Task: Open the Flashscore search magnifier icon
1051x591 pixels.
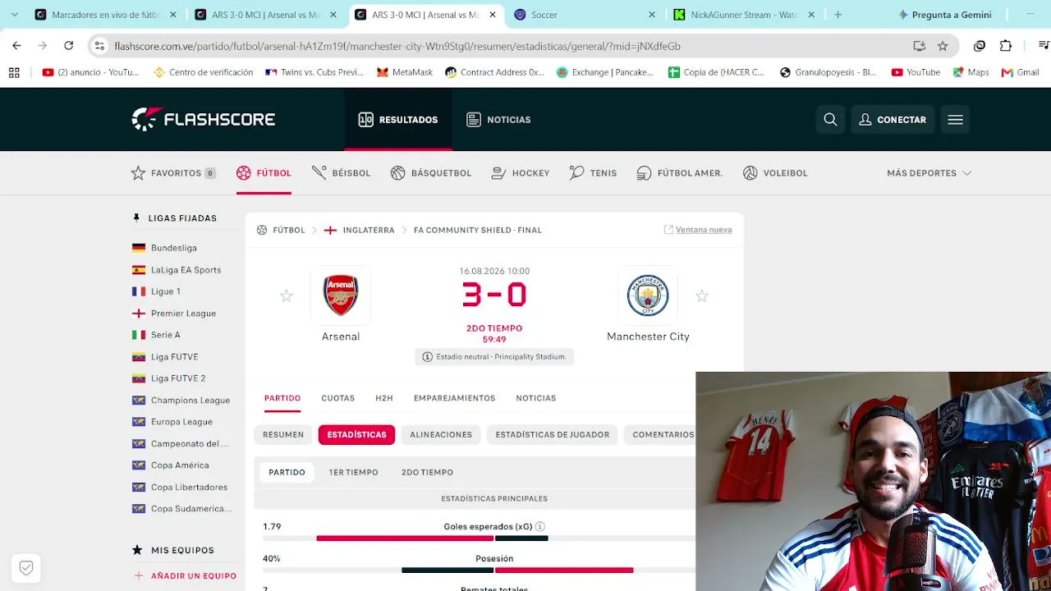Action: click(830, 120)
